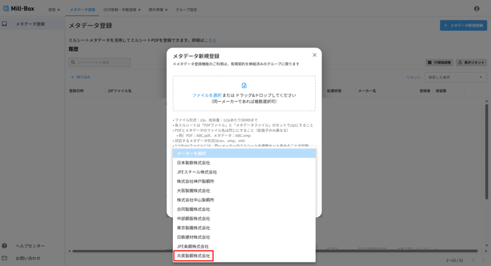
Task: Choose 合同製鐵株式会社 from the maker list
Action: (244, 210)
